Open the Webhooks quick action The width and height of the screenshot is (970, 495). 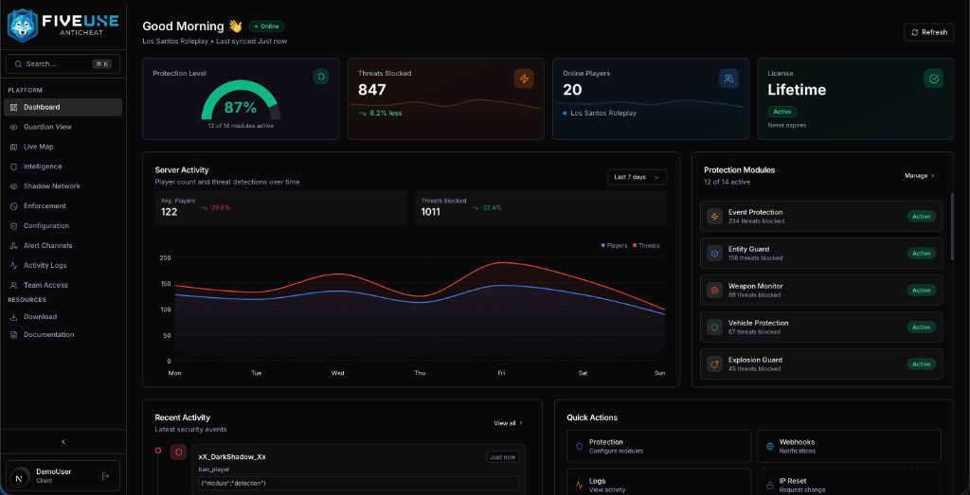(x=849, y=446)
